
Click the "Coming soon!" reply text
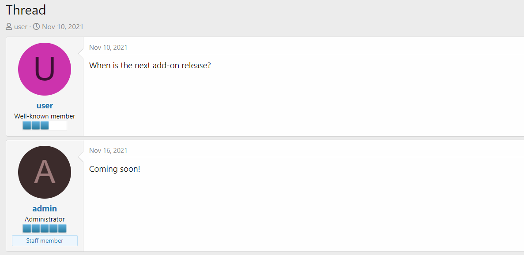114,169
